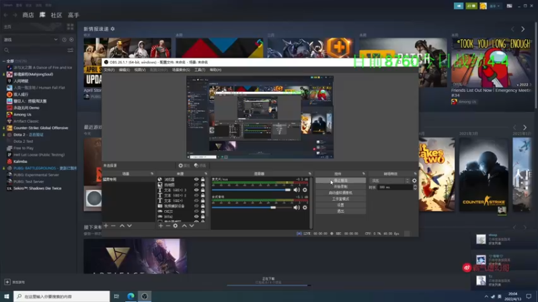This screenshot has height=302, width=538.
Task: Open the 场景集合(S) menu in OBS
Action: (x=181, y=70)
